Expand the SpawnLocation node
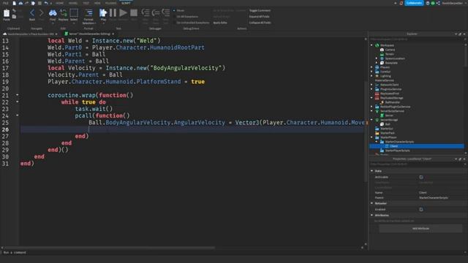Viewport: 468px width, 263px height. pos(377,58)
